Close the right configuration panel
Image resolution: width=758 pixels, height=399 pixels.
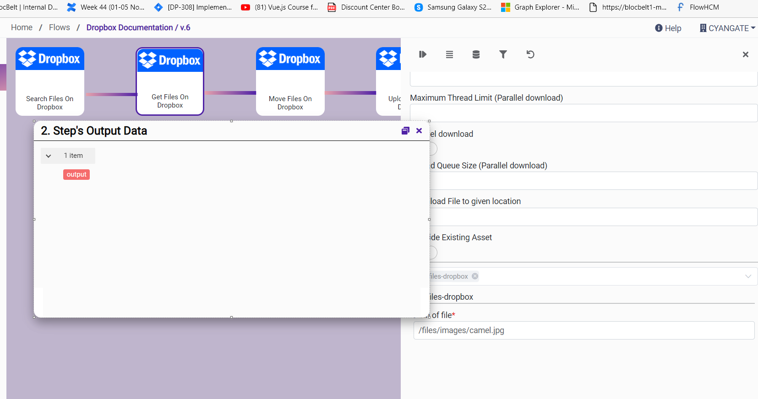tap(745, 54)
